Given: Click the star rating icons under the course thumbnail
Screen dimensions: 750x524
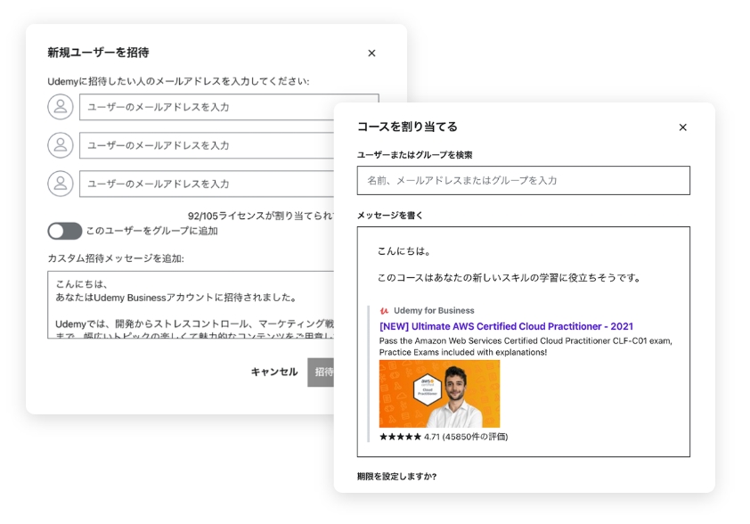Looking at the screenshot, I should point(400,437).
